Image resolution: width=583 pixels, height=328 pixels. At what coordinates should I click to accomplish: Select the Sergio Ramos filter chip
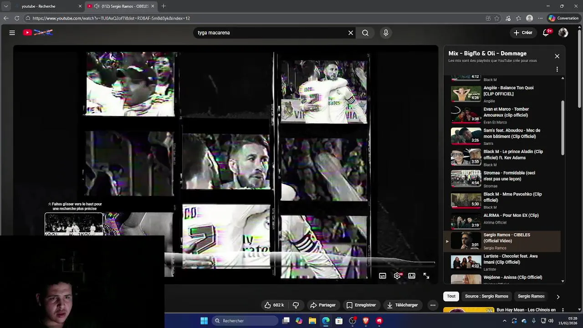tap(531, 297)
